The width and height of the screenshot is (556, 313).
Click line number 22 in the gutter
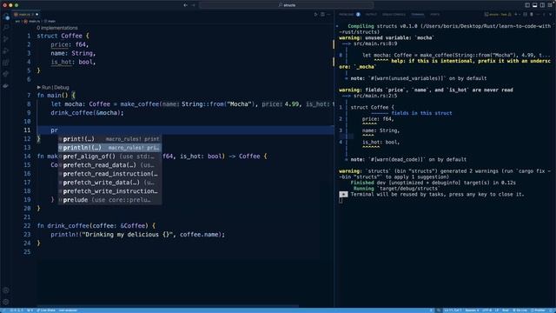pos(27,226)
